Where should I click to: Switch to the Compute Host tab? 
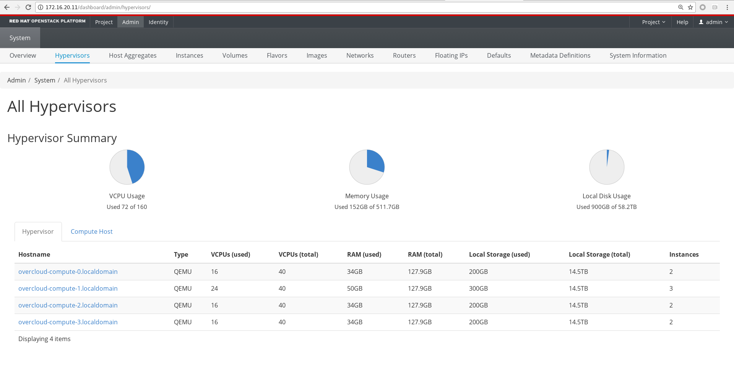92,231
